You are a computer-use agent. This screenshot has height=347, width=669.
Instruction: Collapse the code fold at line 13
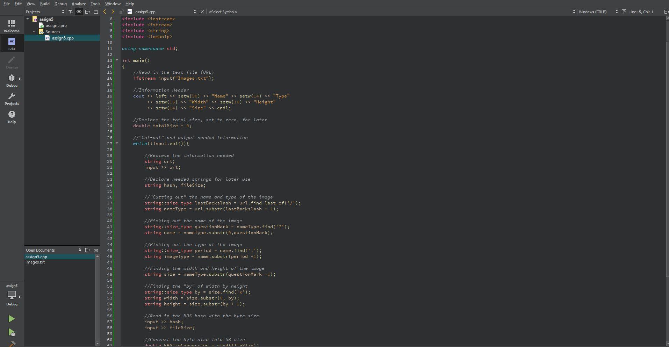pyautogui.click(x=116, y=60)
